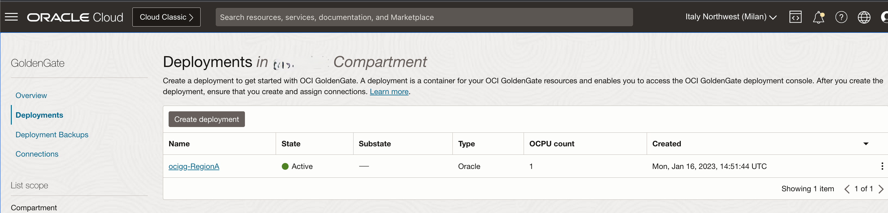Click the OCPU count column header
The width and height of the screenshot is (888, 213).
point(552,144)
